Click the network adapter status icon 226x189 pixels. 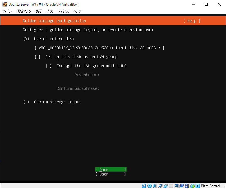click(160, 186)
